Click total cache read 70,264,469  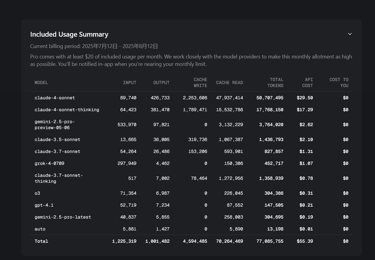point(229,241)
